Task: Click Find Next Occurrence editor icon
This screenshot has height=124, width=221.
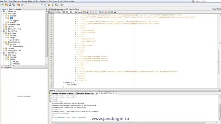Action: 81,12
